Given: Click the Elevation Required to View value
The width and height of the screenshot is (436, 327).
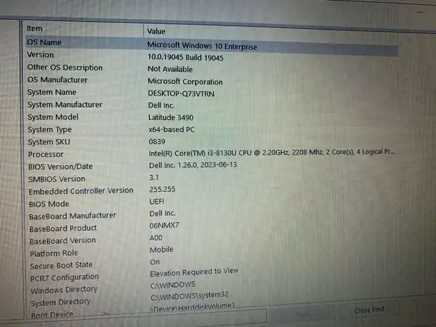Looking at the screenshot, I should [194, 272].
